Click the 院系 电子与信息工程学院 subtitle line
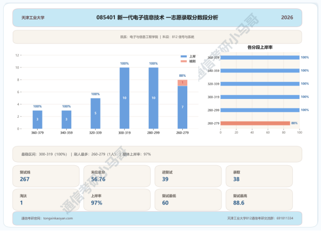The width and height of the screenshot is (321, 231). [157, 37]
